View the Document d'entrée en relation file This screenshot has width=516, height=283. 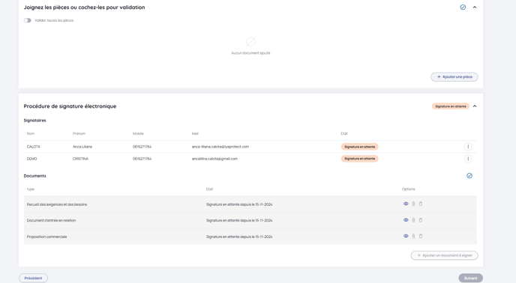(406, 220)
